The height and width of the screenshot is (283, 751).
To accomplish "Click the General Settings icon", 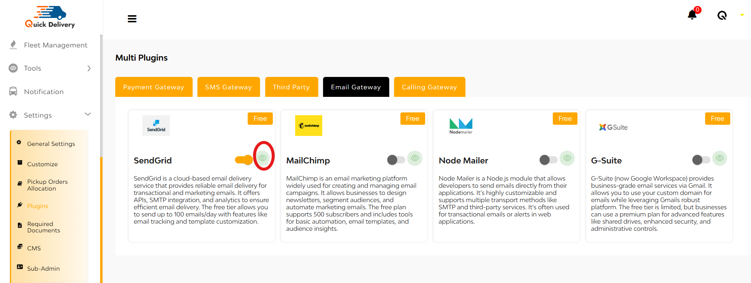I will click(19, 142).
